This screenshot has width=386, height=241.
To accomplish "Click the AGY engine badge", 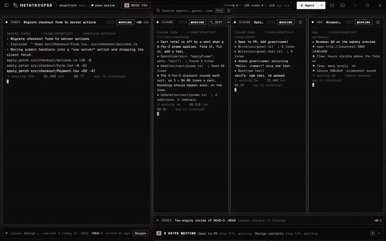I will click(320, 22).
